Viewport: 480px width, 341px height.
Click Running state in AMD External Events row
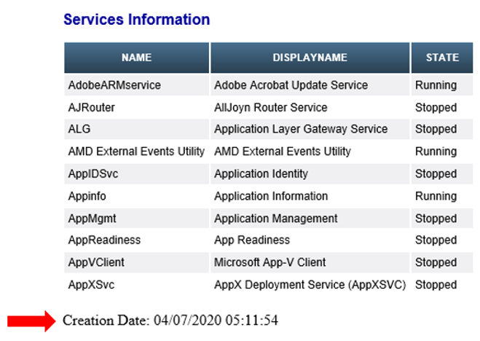[x=442, y=152]
